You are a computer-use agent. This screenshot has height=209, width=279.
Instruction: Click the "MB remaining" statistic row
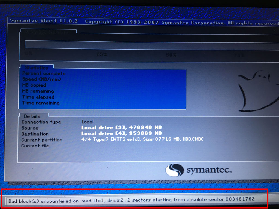pos(38,91)
